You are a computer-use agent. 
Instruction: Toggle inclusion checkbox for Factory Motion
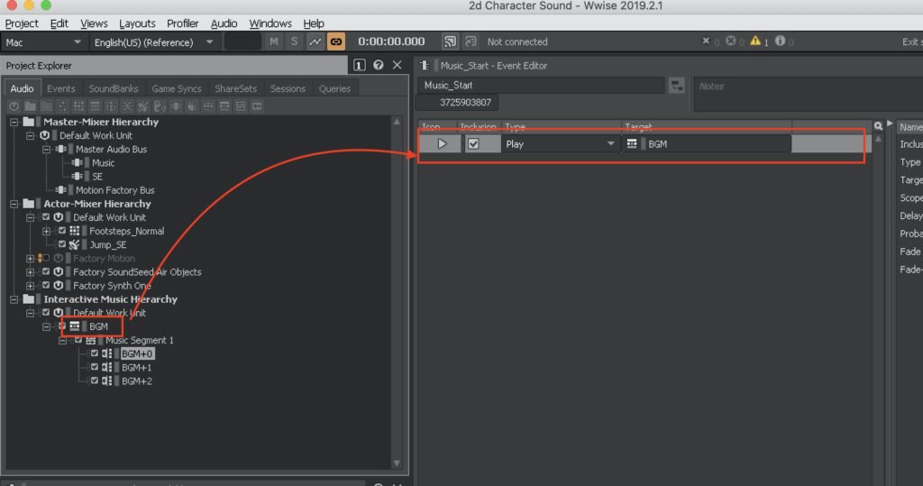click(x=45, y=258)
